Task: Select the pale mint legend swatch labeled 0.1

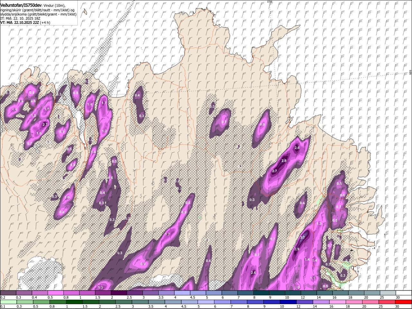Action: click(8, 302)
